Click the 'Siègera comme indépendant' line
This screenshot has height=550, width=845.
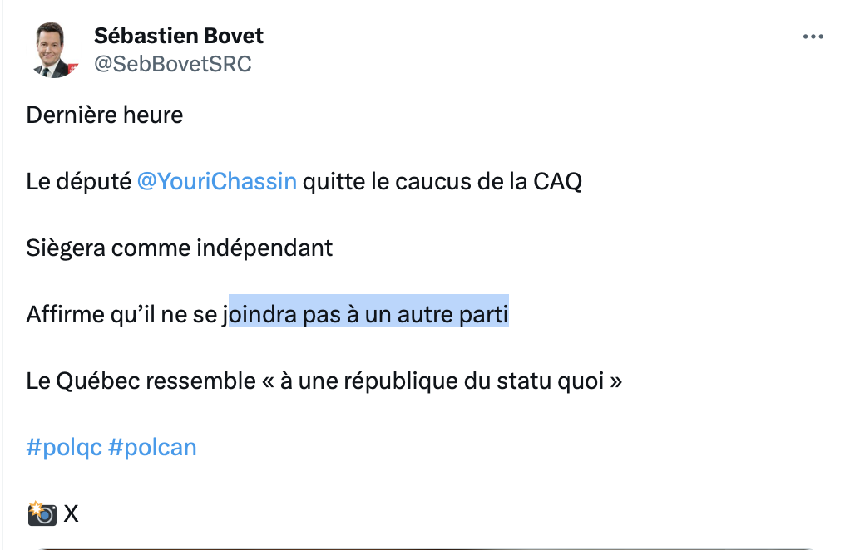point(180,248)
